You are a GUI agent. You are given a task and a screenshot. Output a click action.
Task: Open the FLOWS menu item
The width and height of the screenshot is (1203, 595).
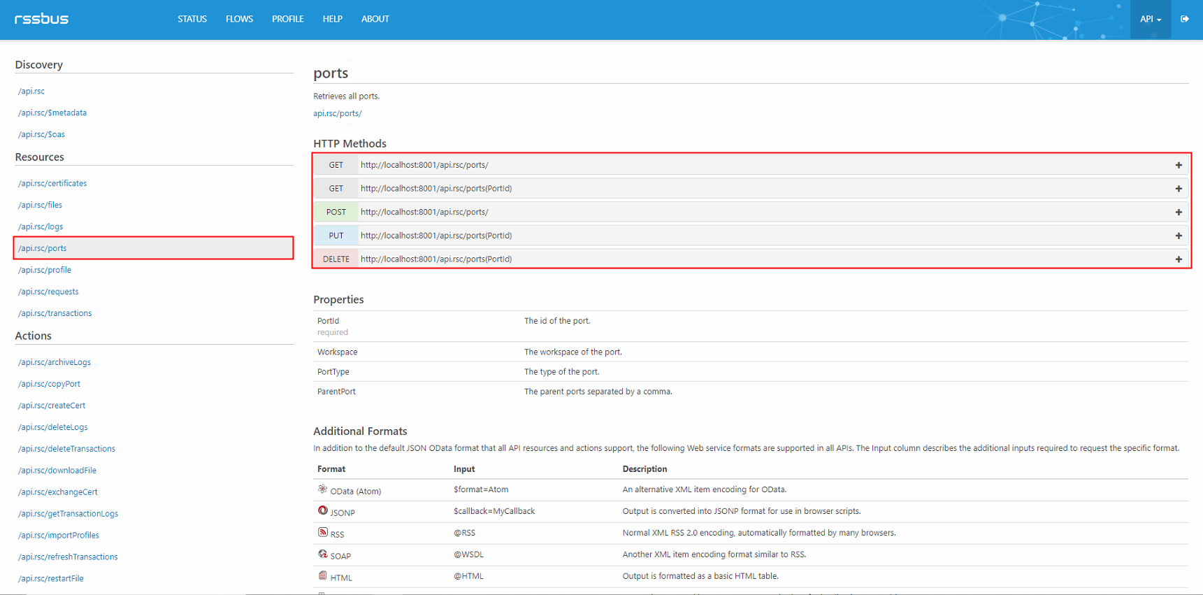pos(239,19)
